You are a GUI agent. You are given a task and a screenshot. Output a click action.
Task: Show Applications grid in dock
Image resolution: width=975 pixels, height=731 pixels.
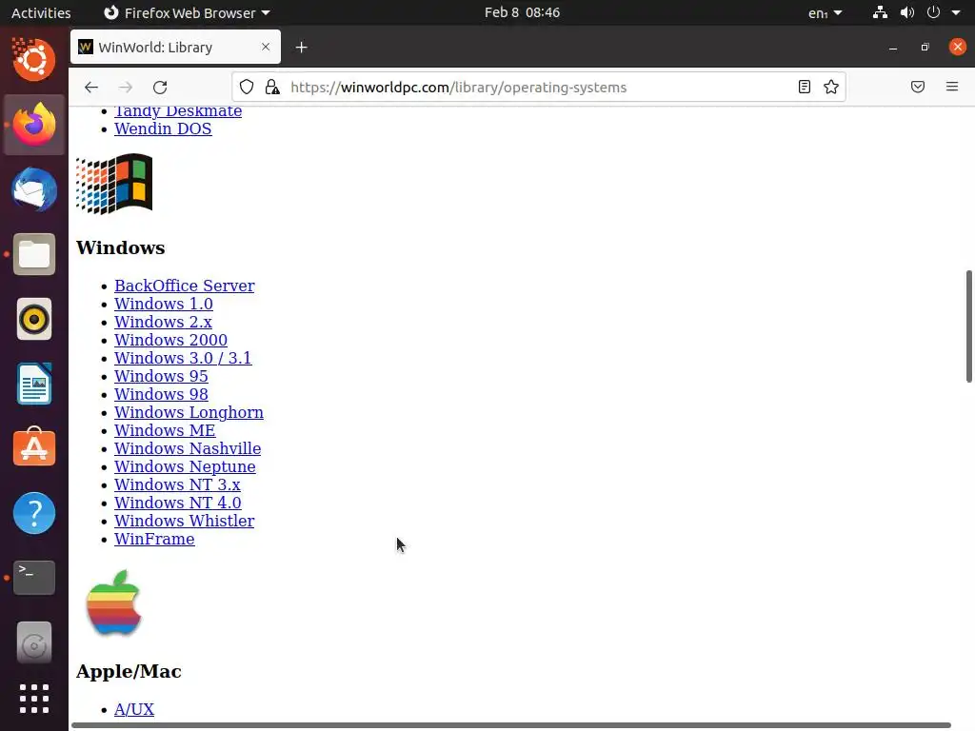point(34,699)
